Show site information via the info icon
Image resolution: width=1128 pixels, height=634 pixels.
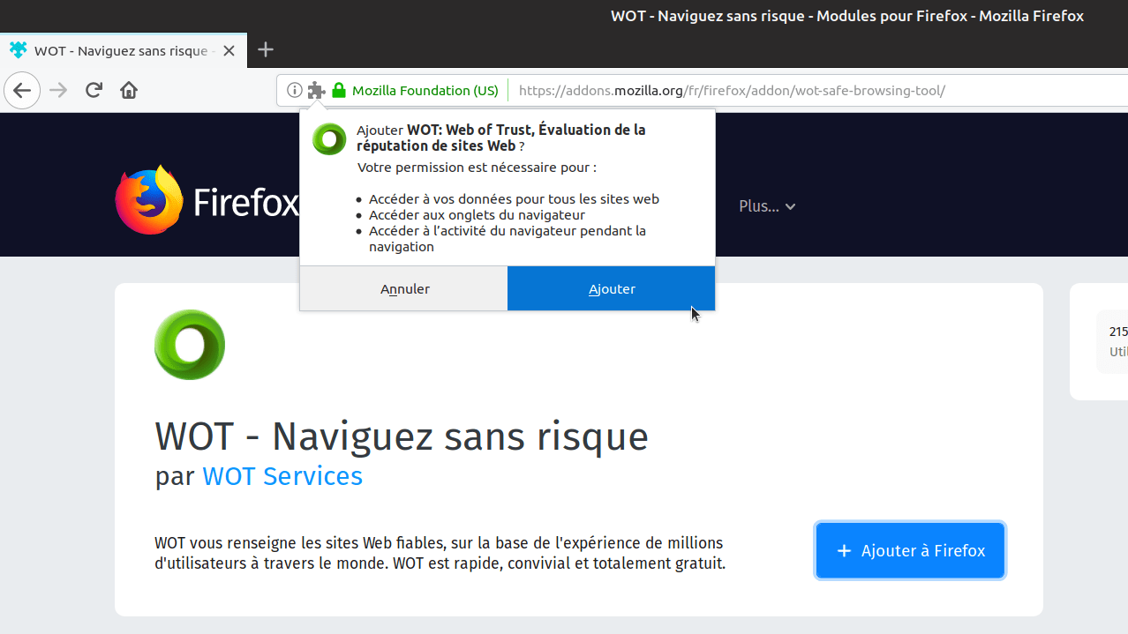[x=295, y=90]
